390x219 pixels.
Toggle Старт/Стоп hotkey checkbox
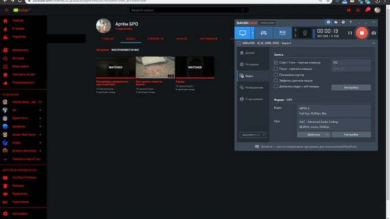[275, 62]
